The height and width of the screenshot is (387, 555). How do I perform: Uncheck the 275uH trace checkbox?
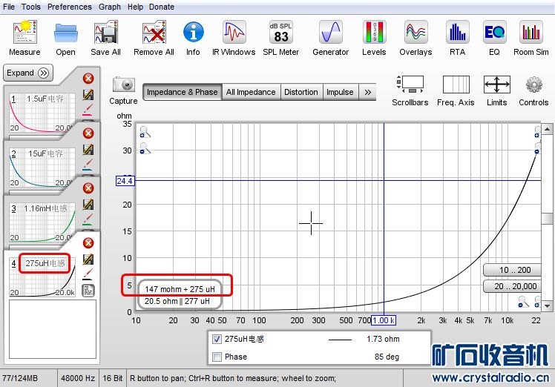point(217,340)
